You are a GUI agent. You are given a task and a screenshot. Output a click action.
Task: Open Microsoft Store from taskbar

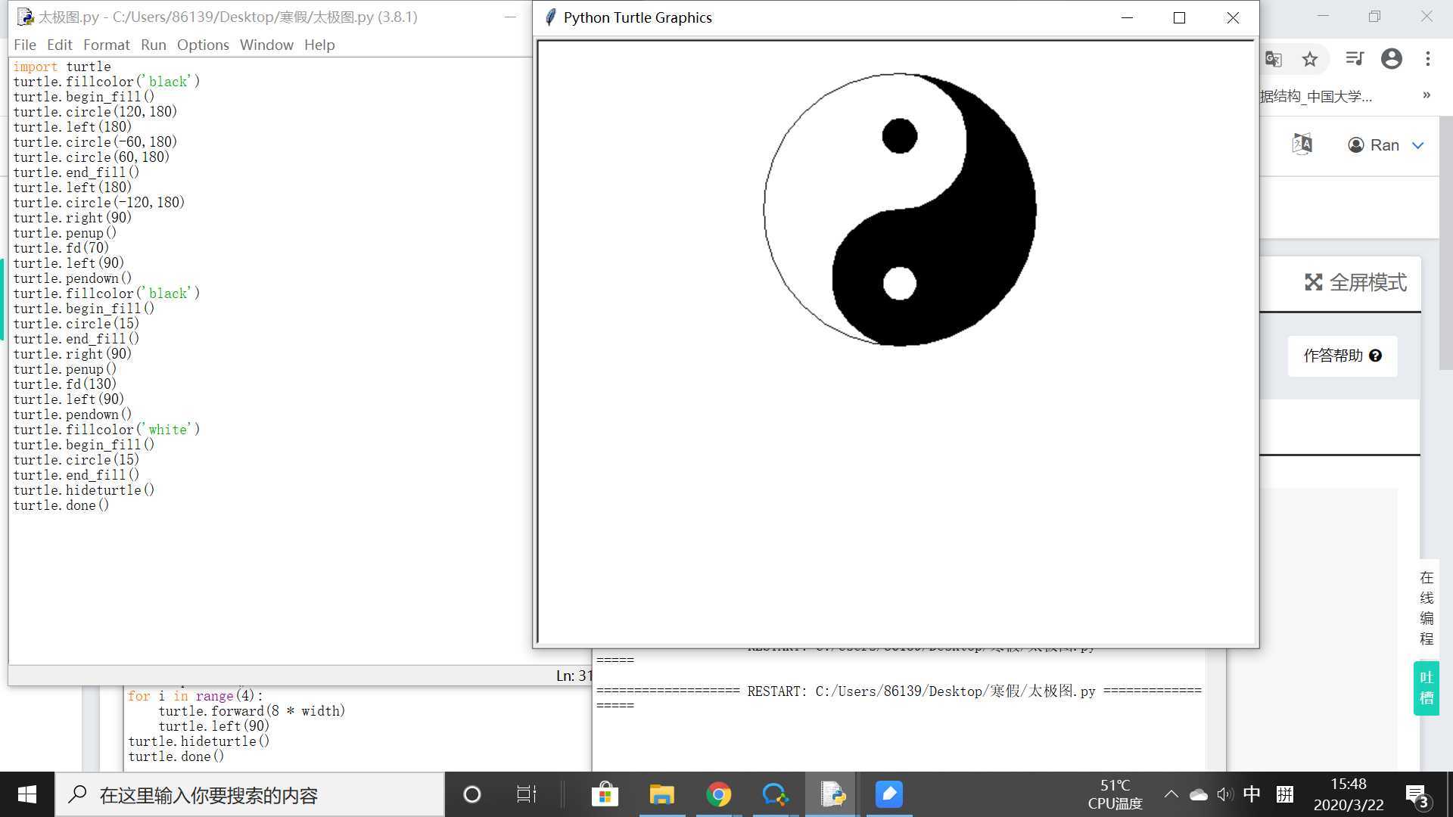click(605, 794)
